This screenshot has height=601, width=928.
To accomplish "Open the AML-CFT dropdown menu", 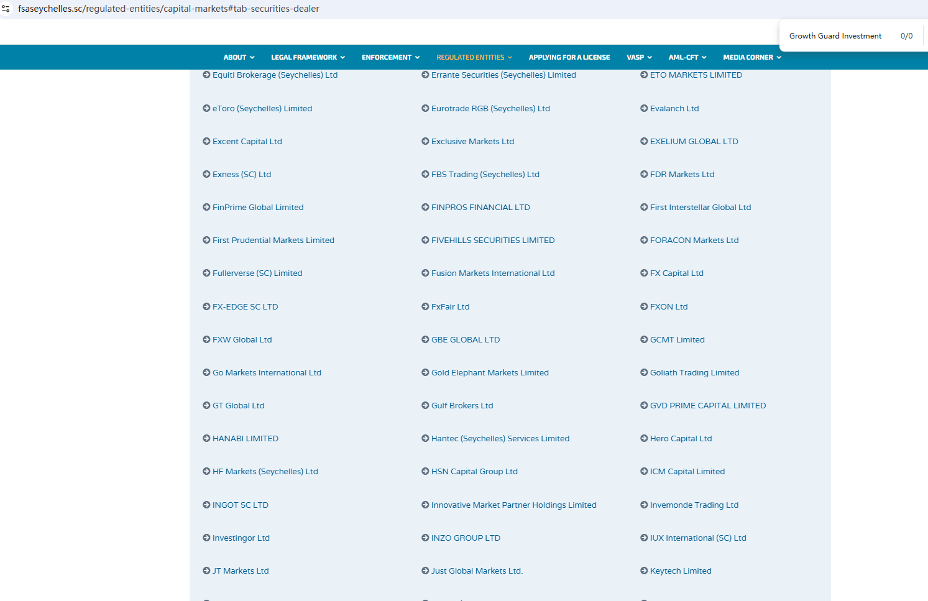I will pos(687,57).
